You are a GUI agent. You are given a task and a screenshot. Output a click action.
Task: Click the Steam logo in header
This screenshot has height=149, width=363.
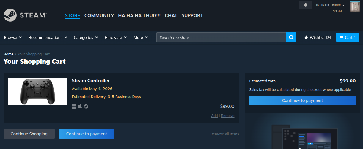(25, 15)
